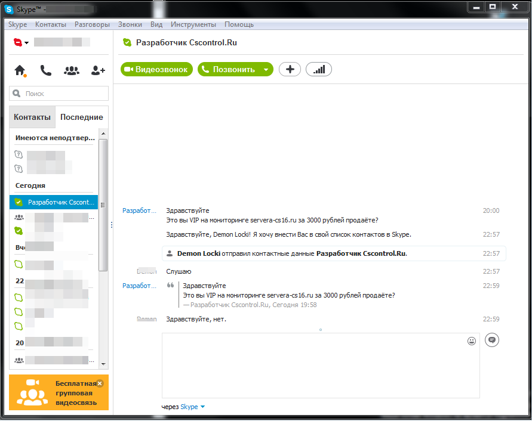Image resolution: width=532 pixels, height=421 pixels.
Task: Open the Skype menu
Action: pos(18,24)
